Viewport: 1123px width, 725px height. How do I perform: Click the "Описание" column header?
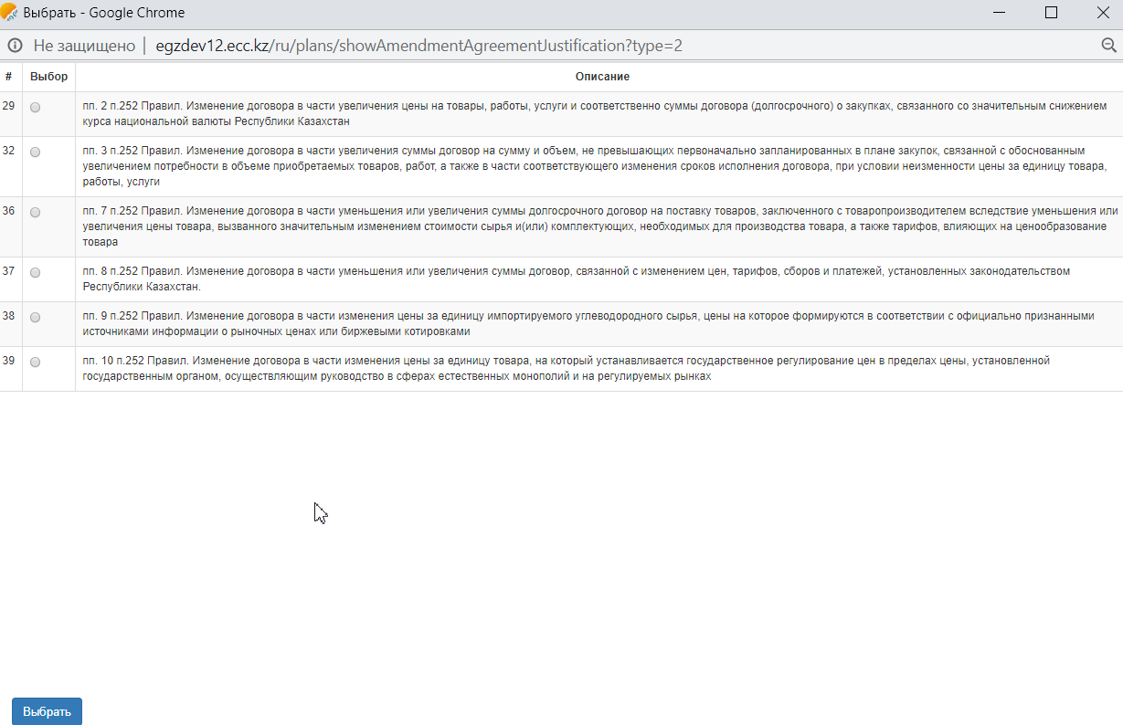pyautogui.click(x=602, y=77)
